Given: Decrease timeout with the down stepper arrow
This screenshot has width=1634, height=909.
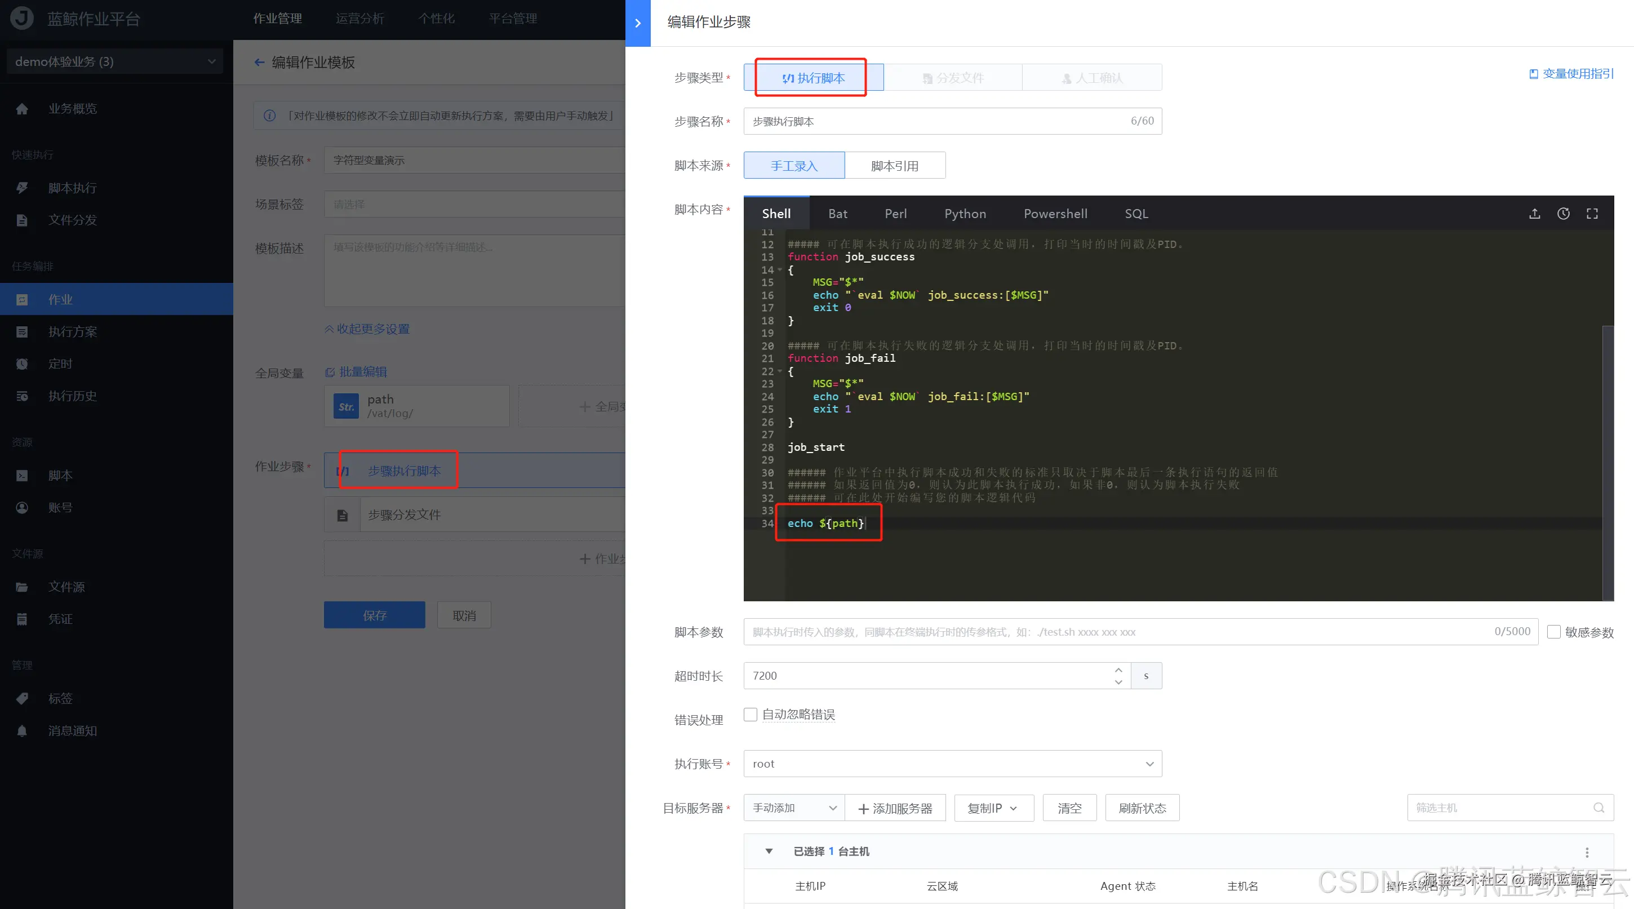Looking at the screenshot, I should [x=1118, y=682].
